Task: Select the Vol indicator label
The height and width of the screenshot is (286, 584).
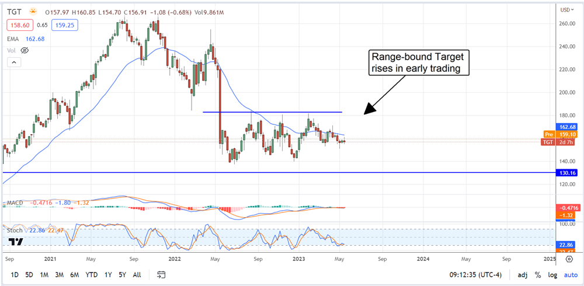Action: pyautogui.click(x=12, y=50)
